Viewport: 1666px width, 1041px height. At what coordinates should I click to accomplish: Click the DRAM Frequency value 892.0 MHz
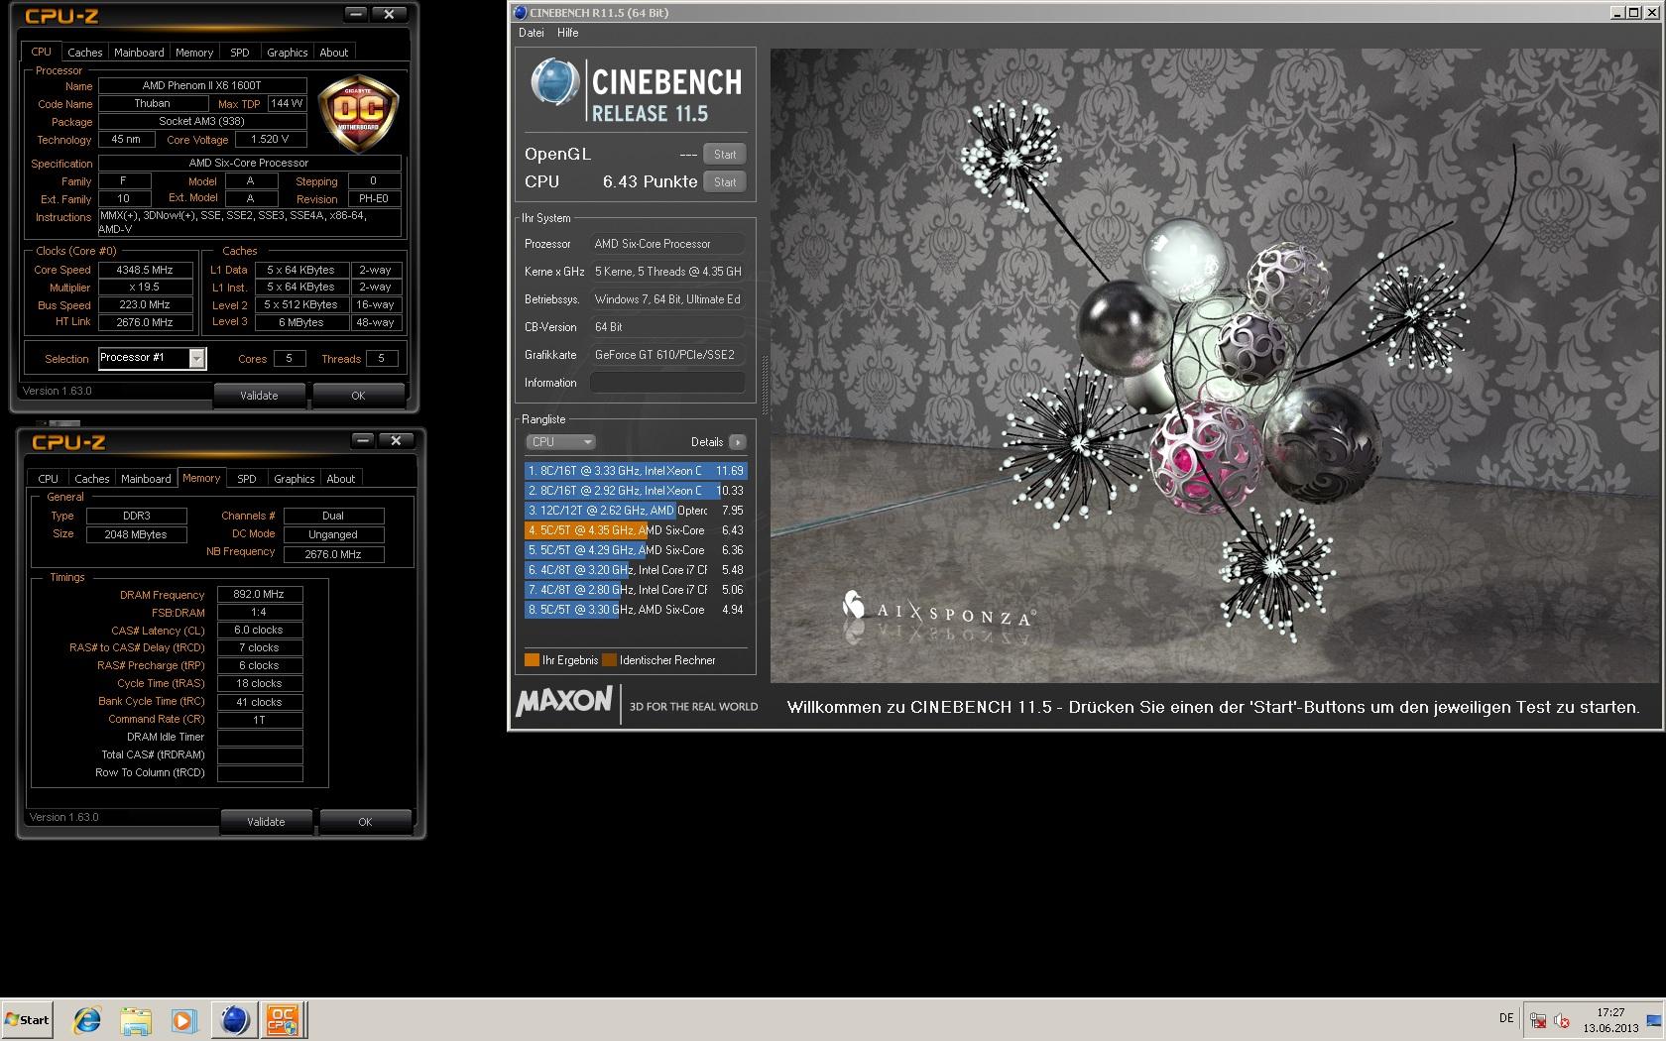click(260, 595)
